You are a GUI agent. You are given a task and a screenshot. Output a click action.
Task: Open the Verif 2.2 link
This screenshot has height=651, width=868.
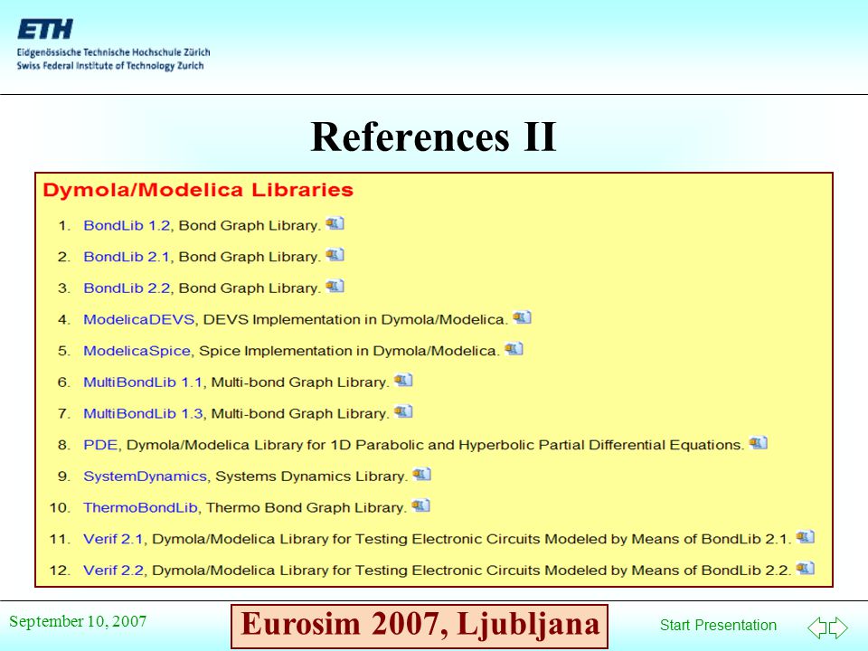tap(113, 571)
